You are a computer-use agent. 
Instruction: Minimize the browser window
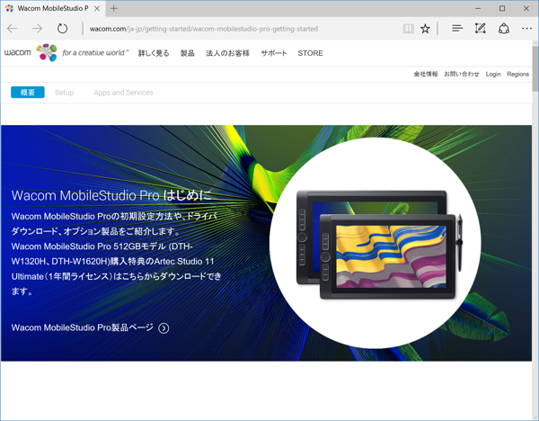pos(478,9)
